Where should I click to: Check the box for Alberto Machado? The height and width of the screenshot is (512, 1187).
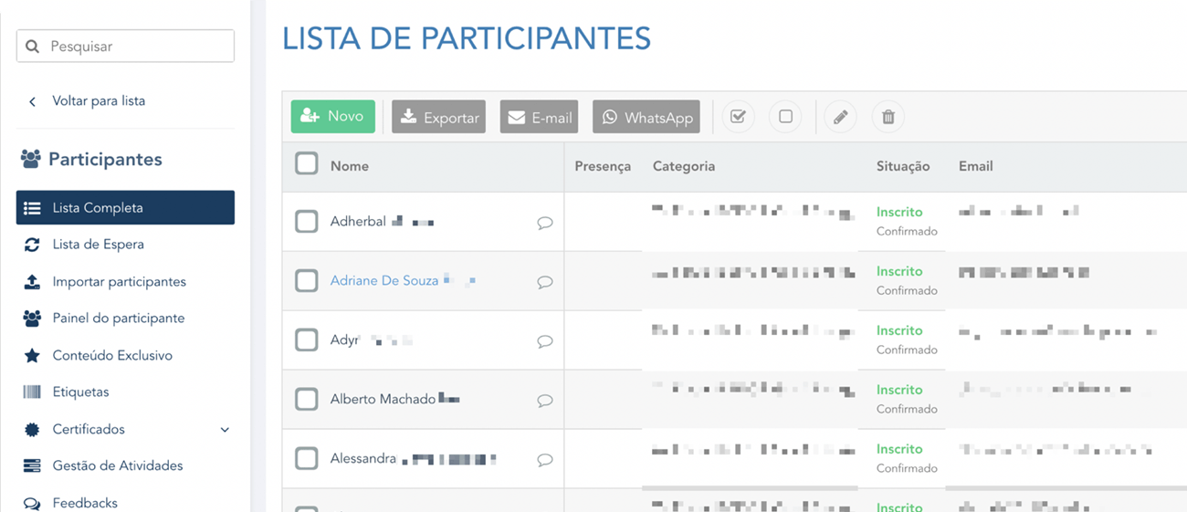pos(307,400)
